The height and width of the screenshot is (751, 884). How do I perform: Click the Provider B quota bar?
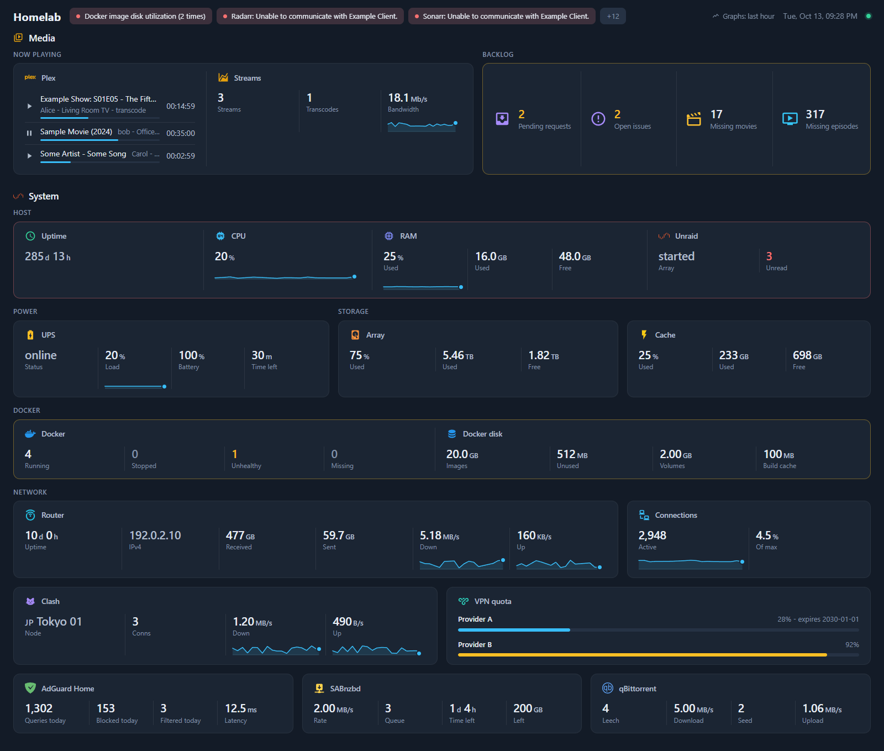[x=658, y=655]
